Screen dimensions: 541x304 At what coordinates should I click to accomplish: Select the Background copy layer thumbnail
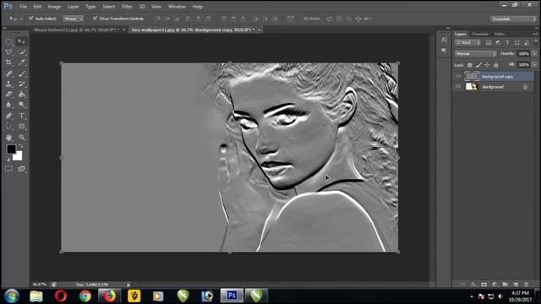472,76
